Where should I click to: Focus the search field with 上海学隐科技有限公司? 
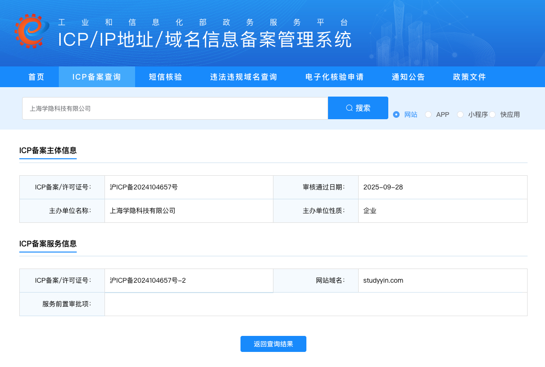click(x=175, y=108)
